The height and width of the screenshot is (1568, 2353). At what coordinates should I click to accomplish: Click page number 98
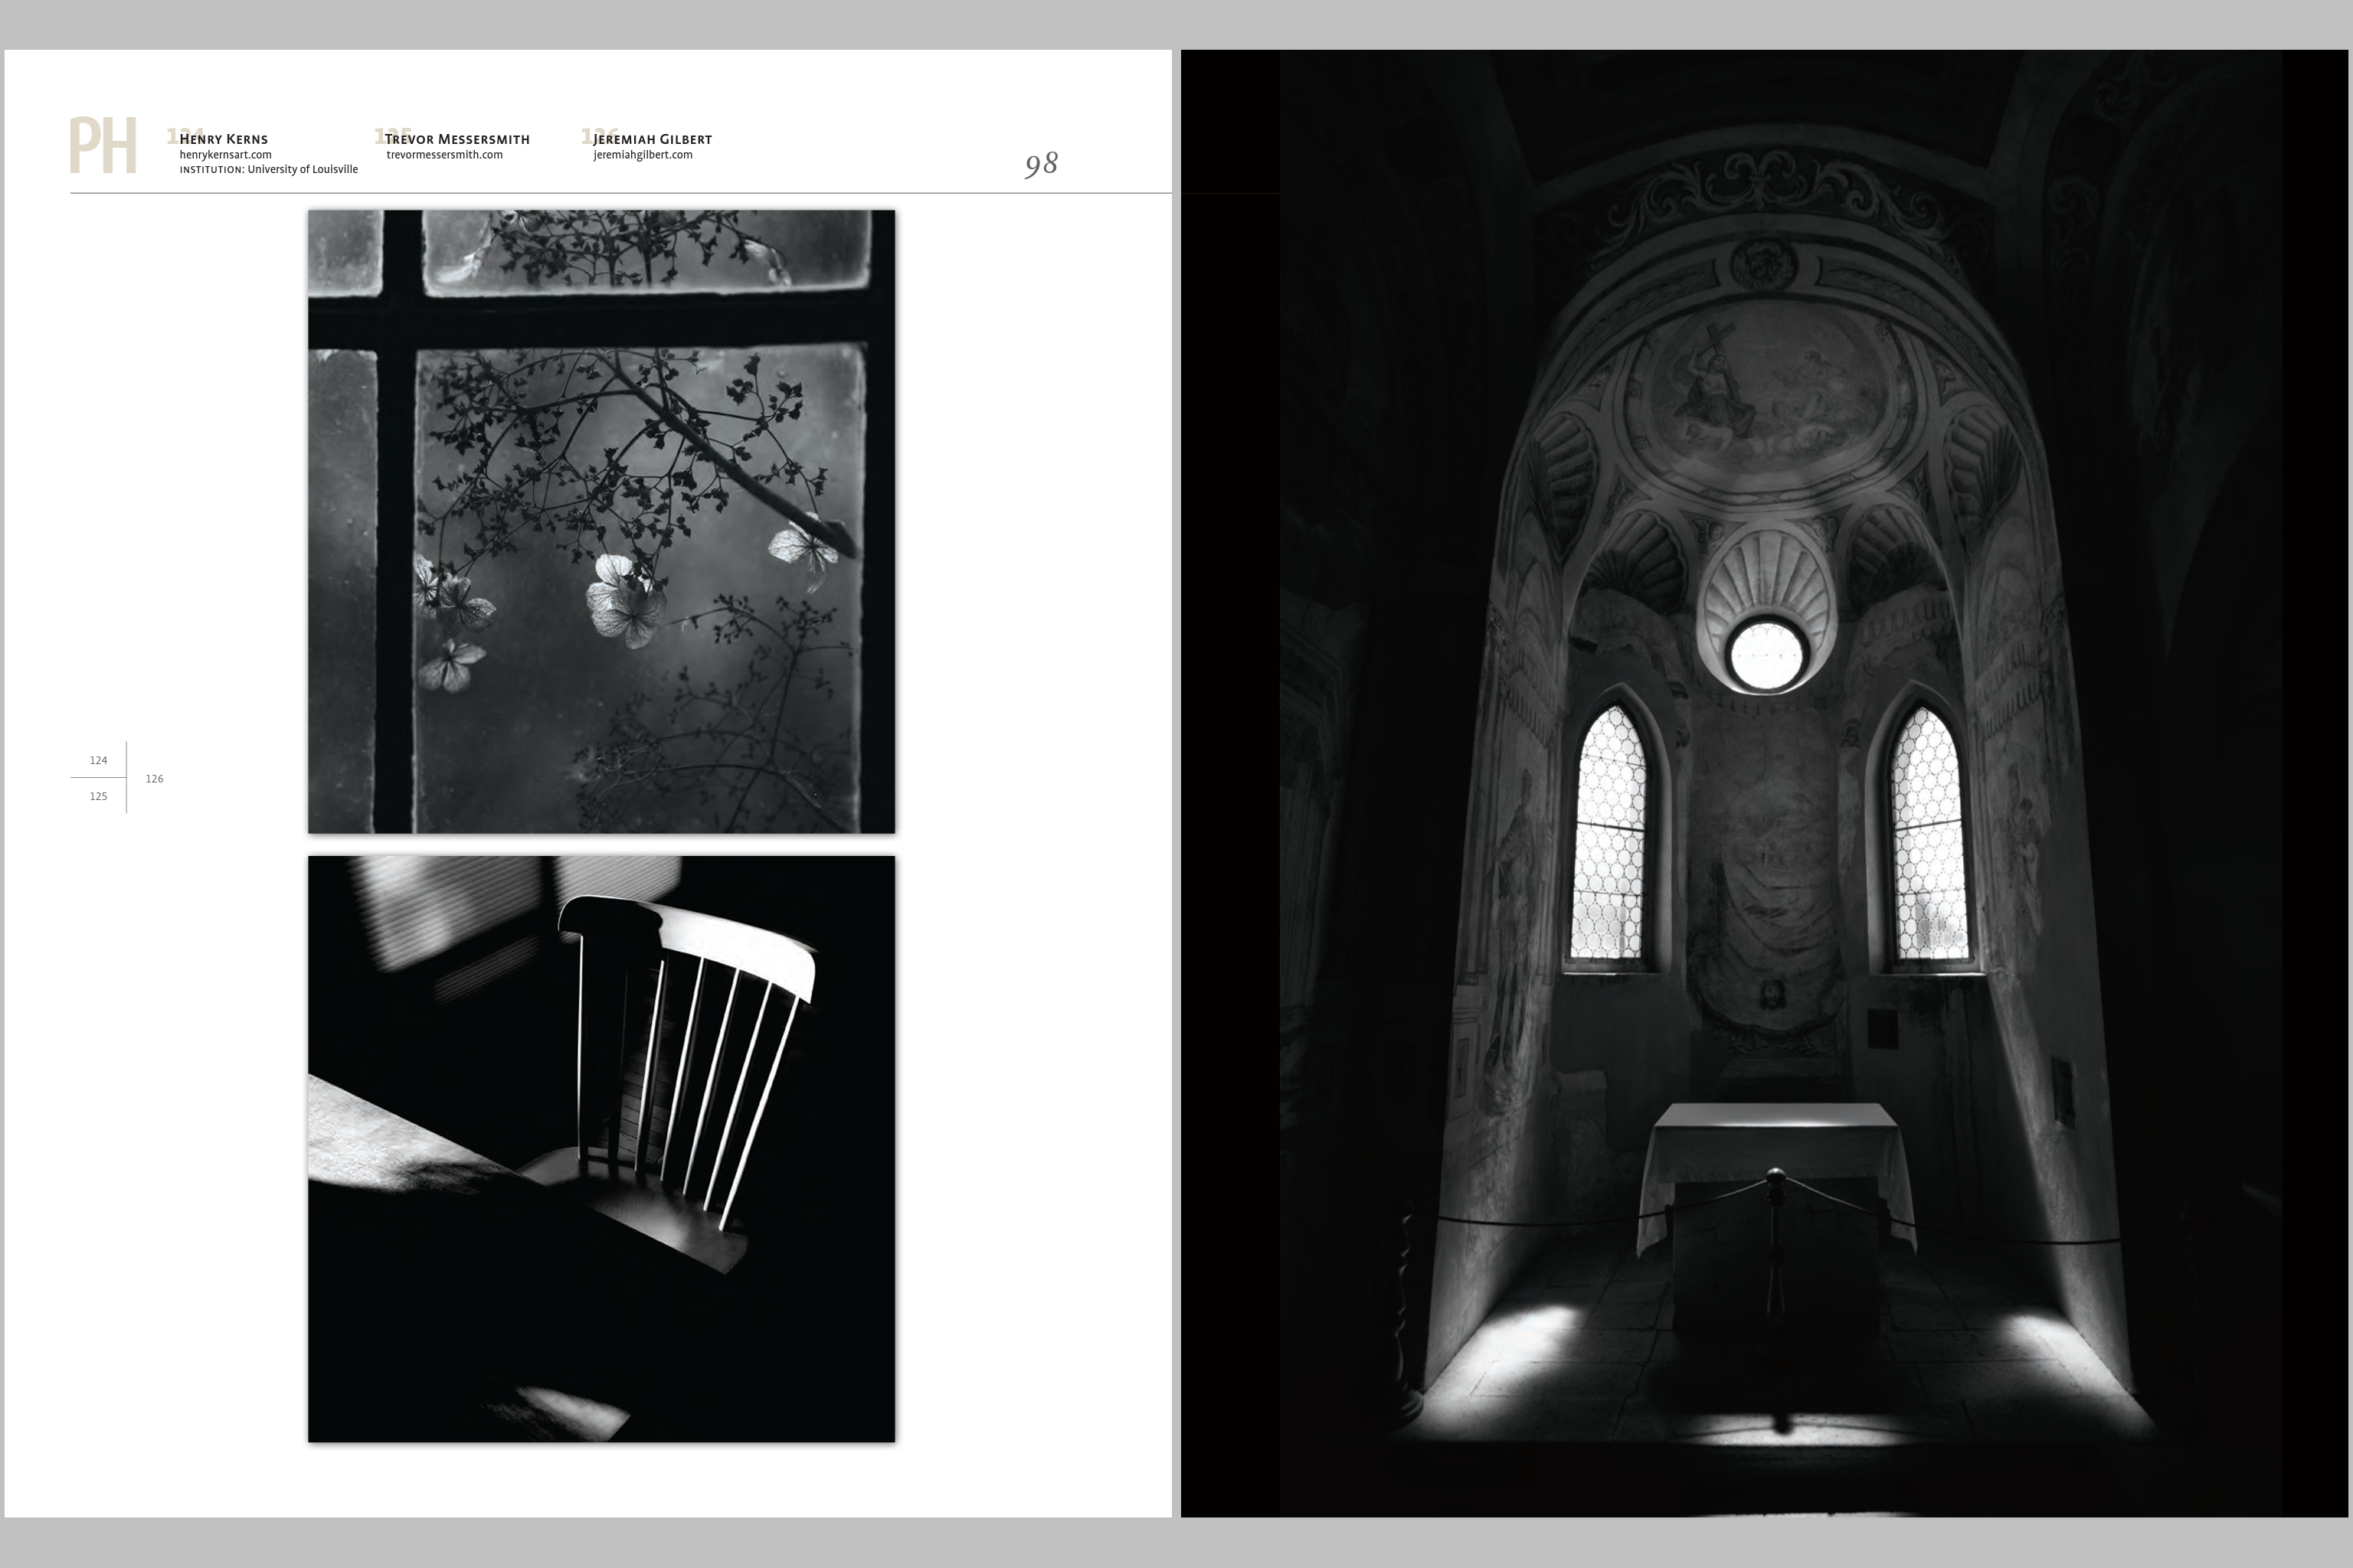[x=1040, y=164]
